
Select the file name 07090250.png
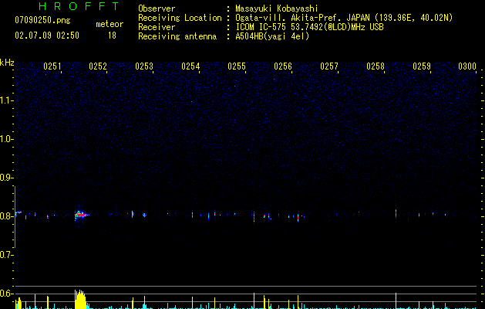tap(42, 20)
